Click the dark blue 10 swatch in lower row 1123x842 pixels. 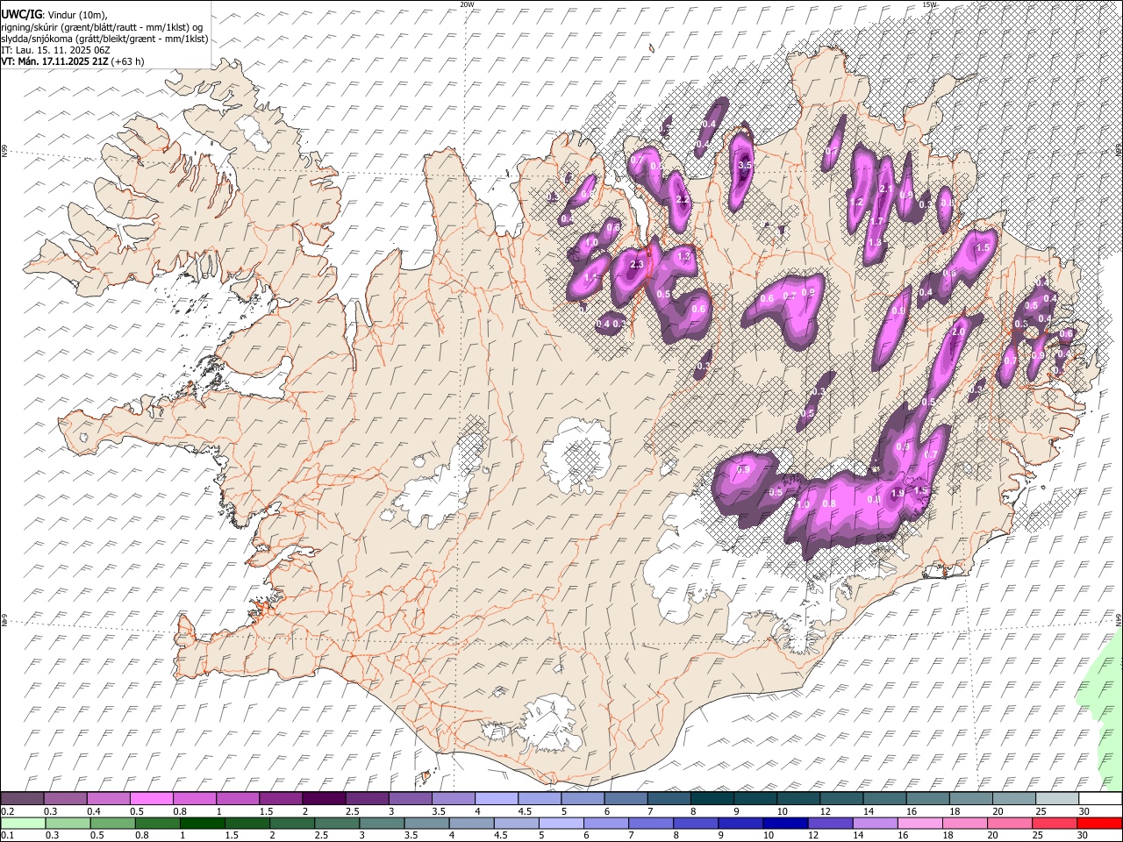pos(785,824)
